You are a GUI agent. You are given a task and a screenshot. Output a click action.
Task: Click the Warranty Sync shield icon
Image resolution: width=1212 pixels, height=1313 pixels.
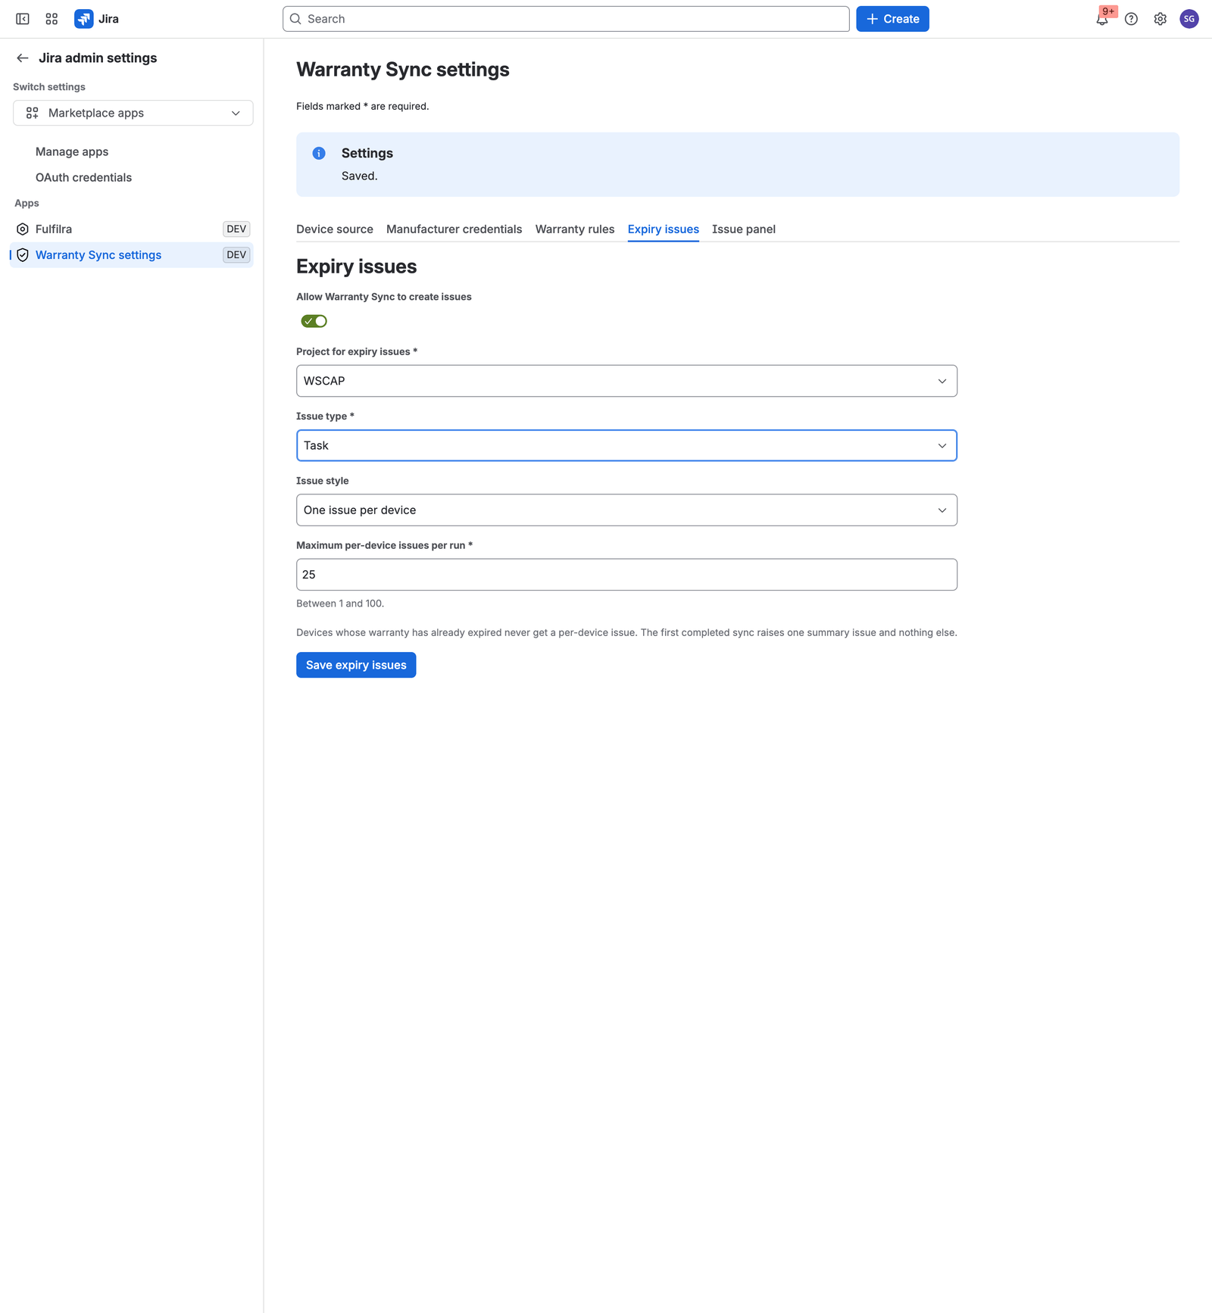tap(23, 255)
